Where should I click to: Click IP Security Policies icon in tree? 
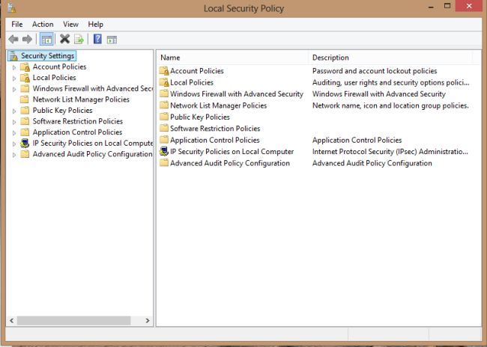click(25, 144)
